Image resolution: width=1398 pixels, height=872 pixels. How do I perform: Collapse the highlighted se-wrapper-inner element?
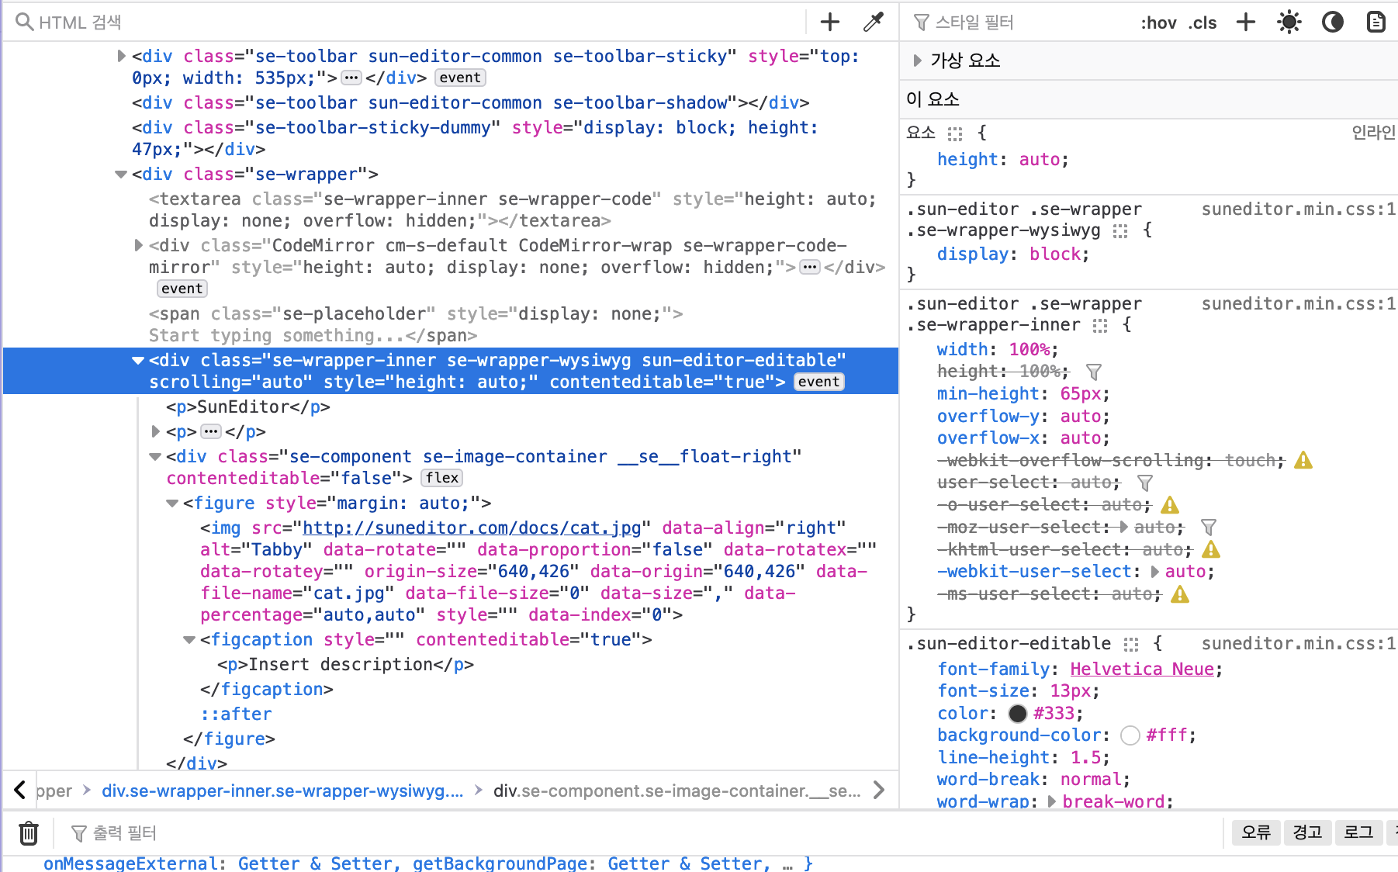[137, 360]
